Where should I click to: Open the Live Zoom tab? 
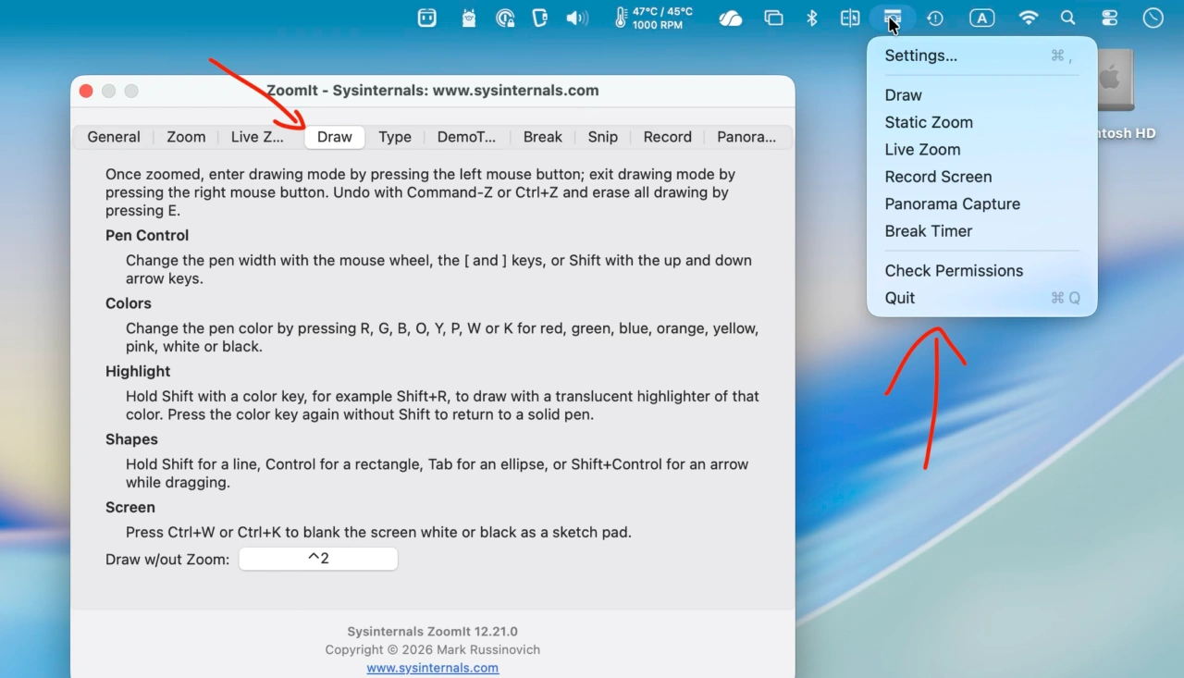tap(257, 137)
